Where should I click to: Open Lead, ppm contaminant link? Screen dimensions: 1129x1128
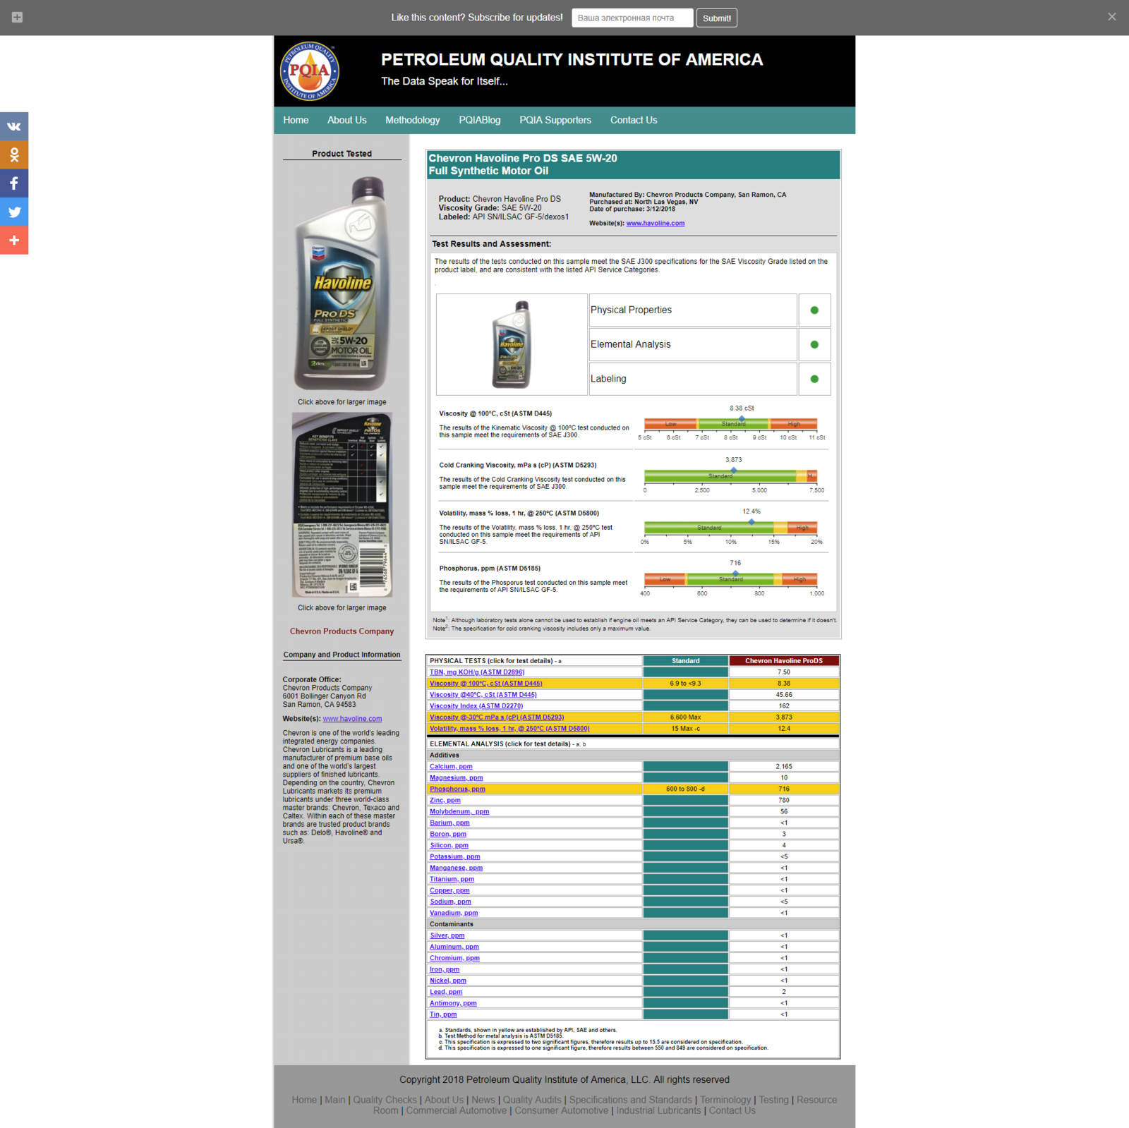point(446,993)
